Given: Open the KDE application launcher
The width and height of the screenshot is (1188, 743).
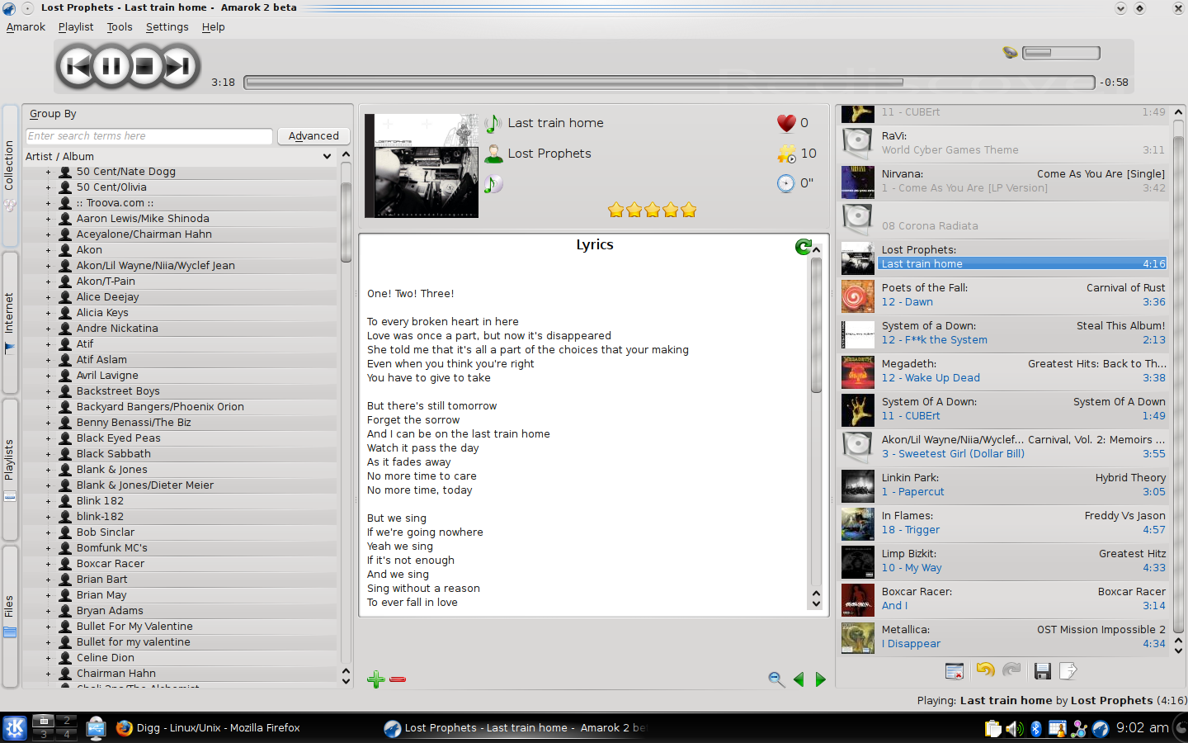Looking at the screenshot, I should click(x=15, y=728).
